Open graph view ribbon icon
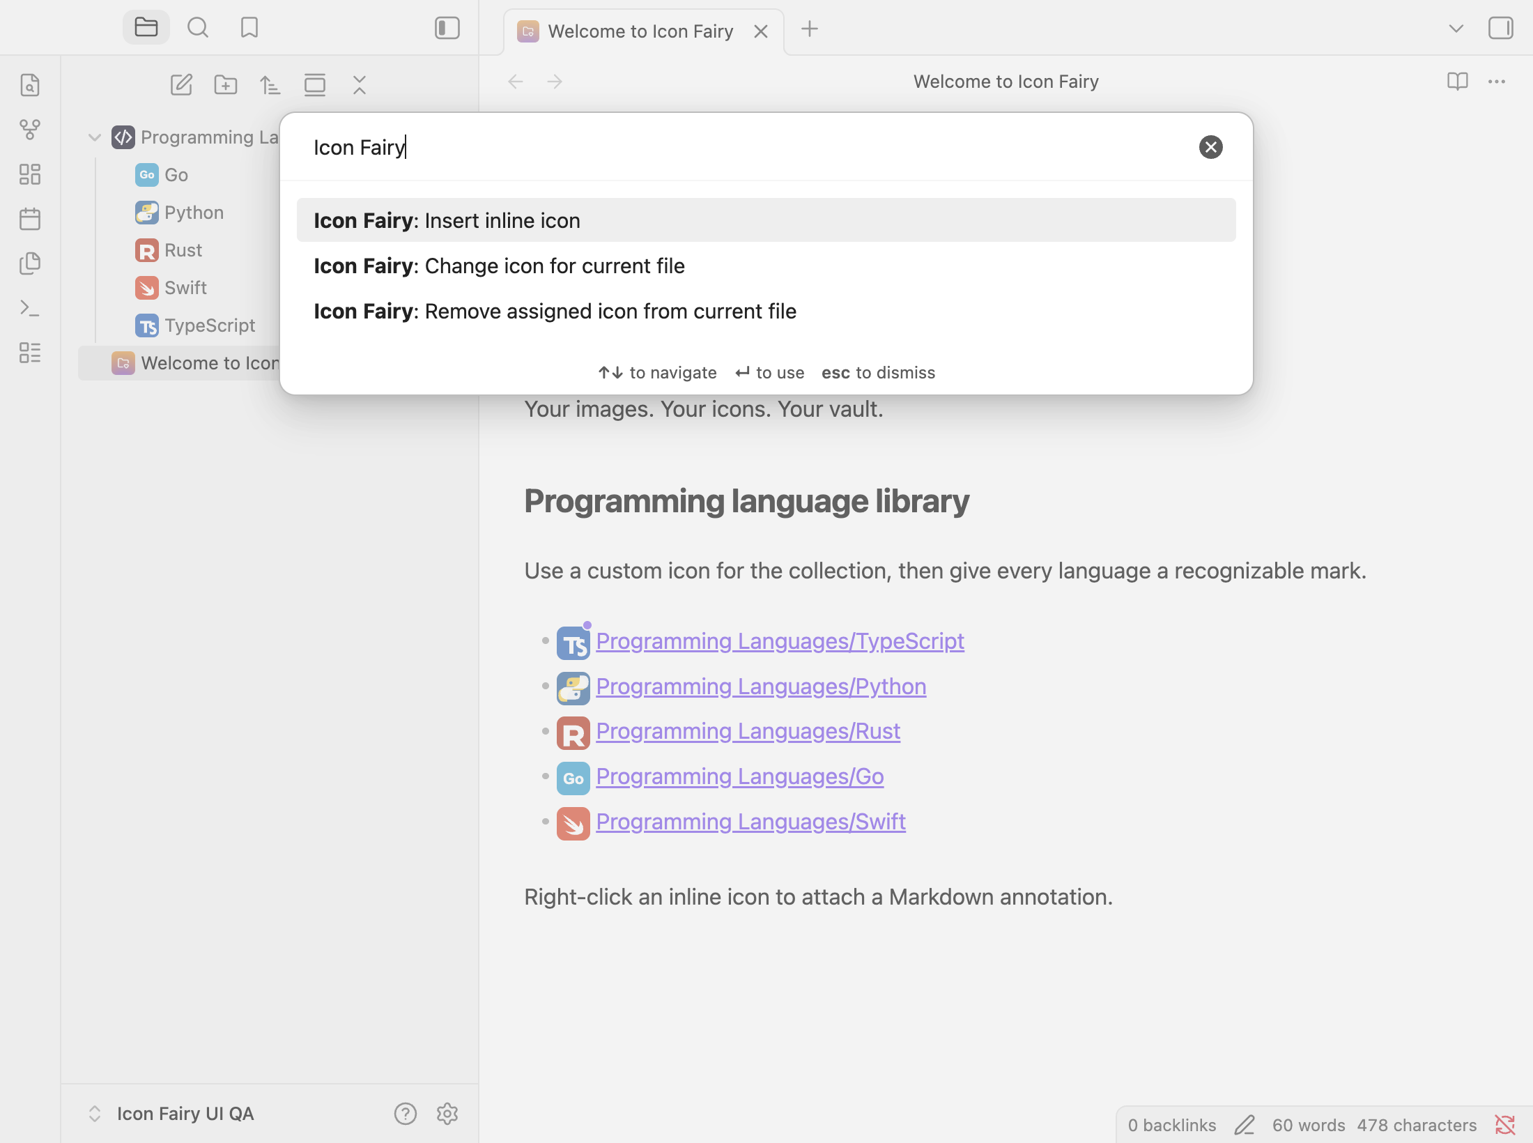This screenshot has width=1533, height=1143. 30,130
